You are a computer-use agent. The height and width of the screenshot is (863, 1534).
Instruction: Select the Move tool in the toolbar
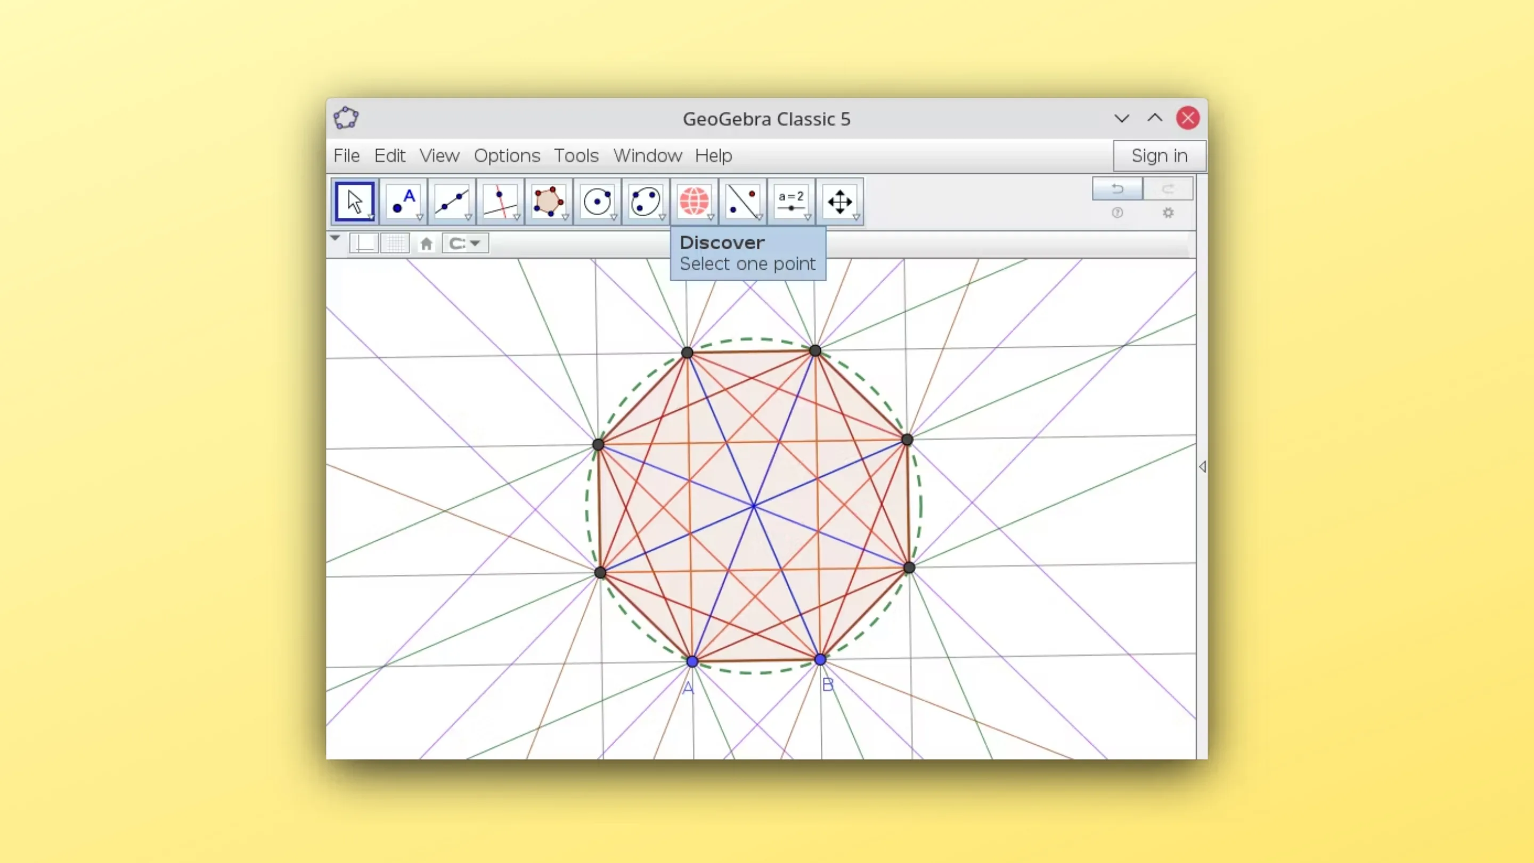pos(354,201)
